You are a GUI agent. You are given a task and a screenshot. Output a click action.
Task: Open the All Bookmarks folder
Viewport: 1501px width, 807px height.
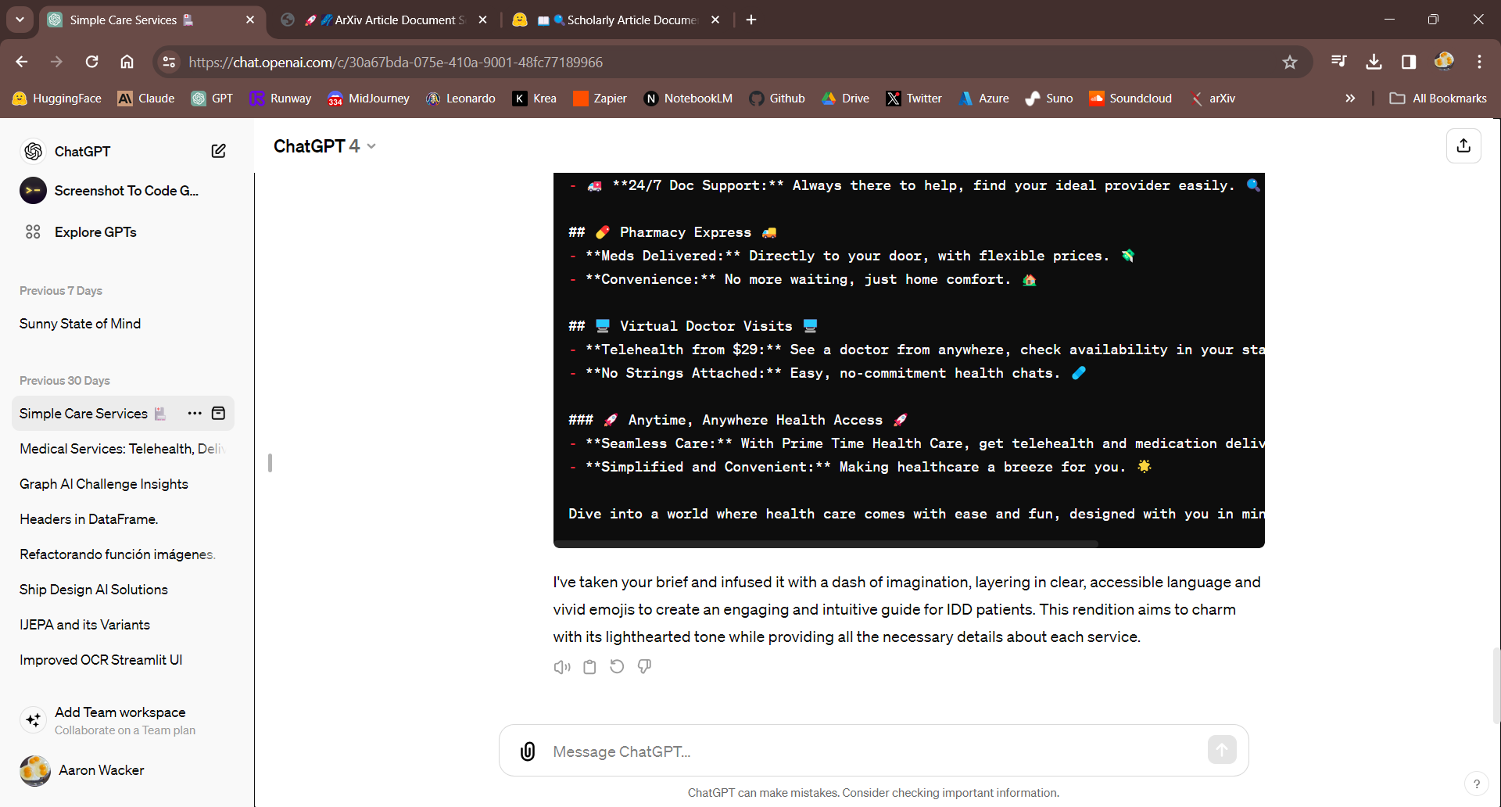click(1438, 99)
